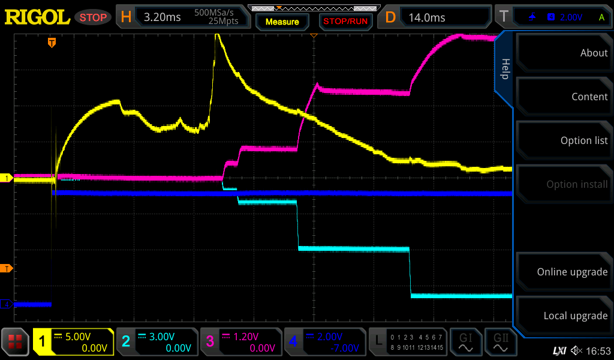Viewport: 614px width, 360px height.
Task: Select the orange trigger position marker at top
Action: 52,43
